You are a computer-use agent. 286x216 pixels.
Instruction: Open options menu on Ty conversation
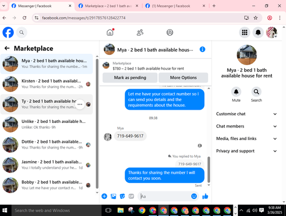pyautogui.click(x=80, y=104)
